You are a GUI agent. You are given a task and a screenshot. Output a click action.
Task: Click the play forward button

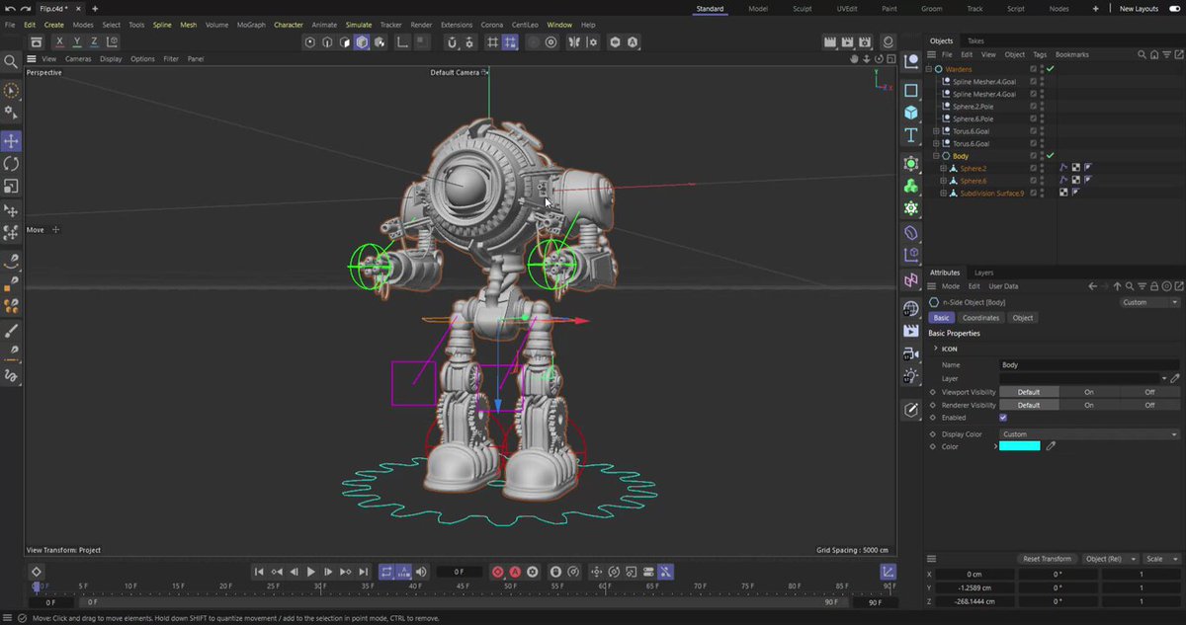[x=310, y=572]
